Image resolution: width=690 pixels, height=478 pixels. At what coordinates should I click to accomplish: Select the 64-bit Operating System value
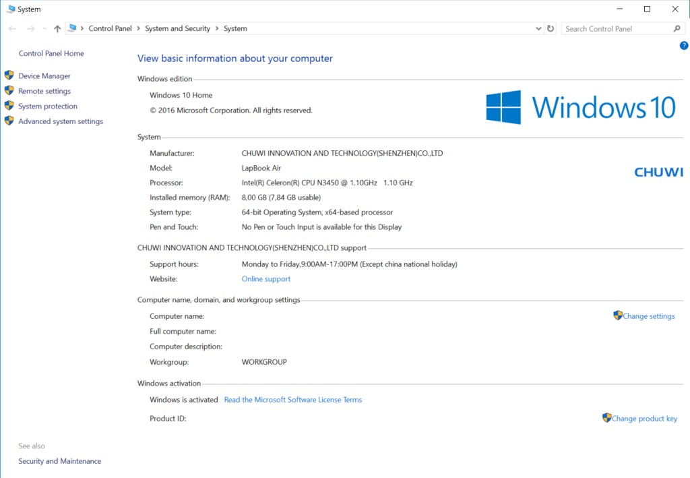[317, 212]
